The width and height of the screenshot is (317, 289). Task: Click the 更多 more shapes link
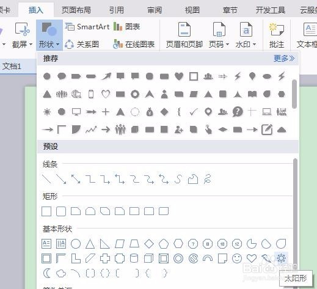[284, 59]
